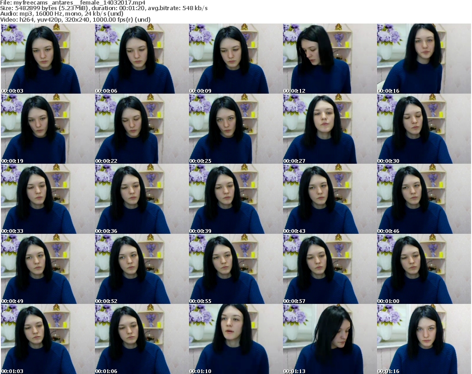472x374 pixels.
Task: Select the frame at 00:00:12
Action: click(x=330, y=59)
